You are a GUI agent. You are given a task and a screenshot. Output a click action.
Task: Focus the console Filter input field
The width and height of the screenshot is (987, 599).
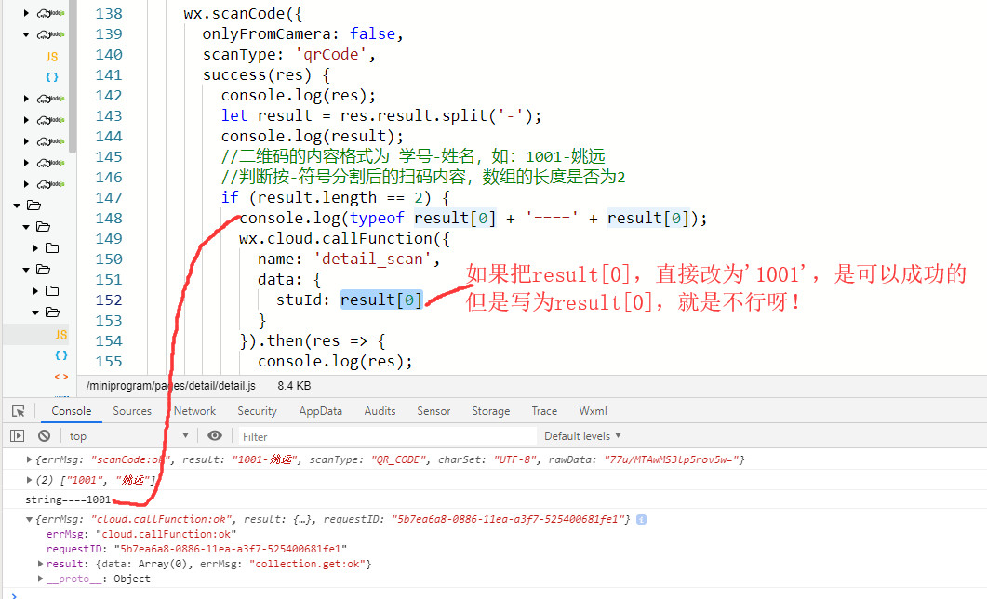tap(386, 436)
